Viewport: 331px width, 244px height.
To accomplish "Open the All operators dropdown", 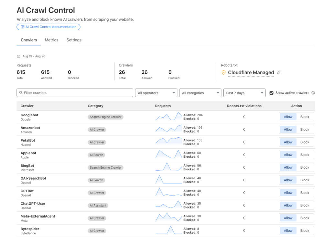I will pyautogui.click(x=156, y=93).
